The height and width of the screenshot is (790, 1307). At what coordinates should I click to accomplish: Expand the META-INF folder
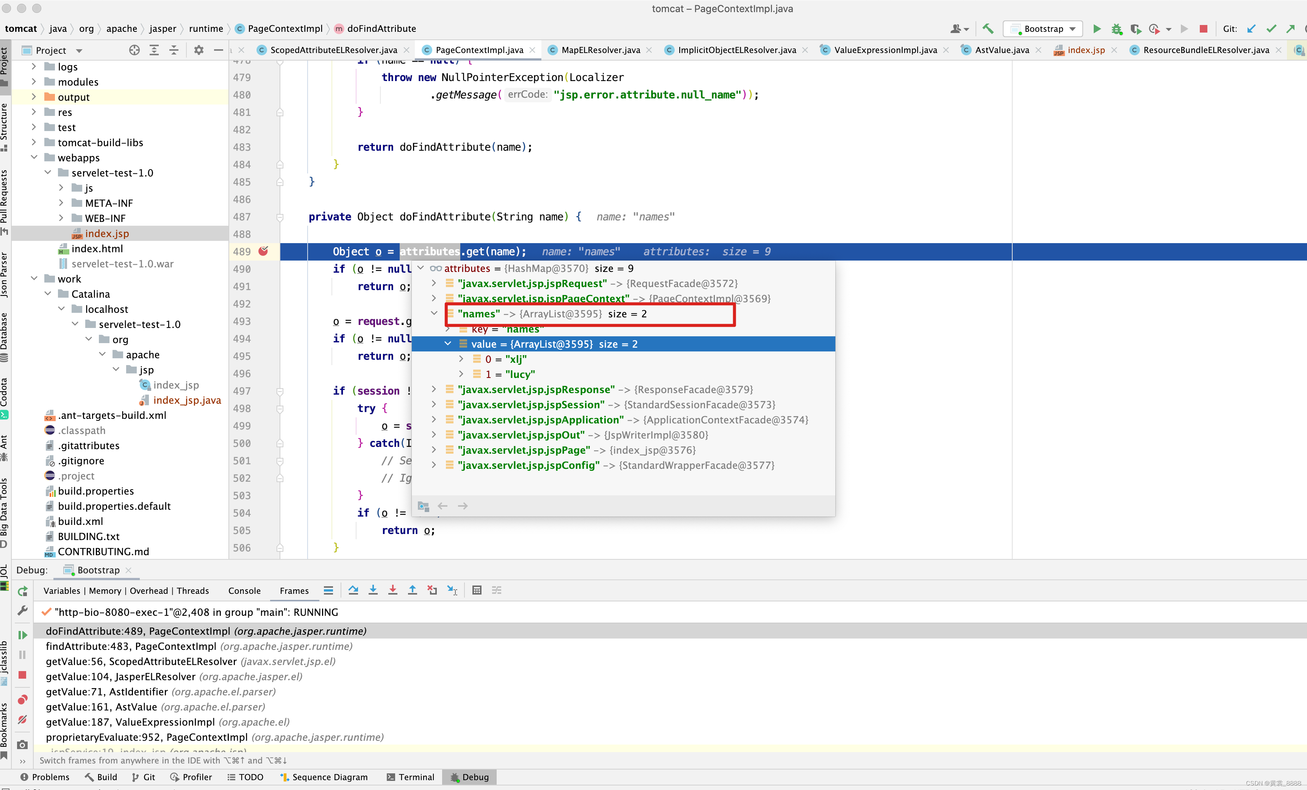point(61,203)
